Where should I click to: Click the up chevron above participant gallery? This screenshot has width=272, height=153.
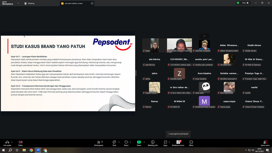(204, 36)
